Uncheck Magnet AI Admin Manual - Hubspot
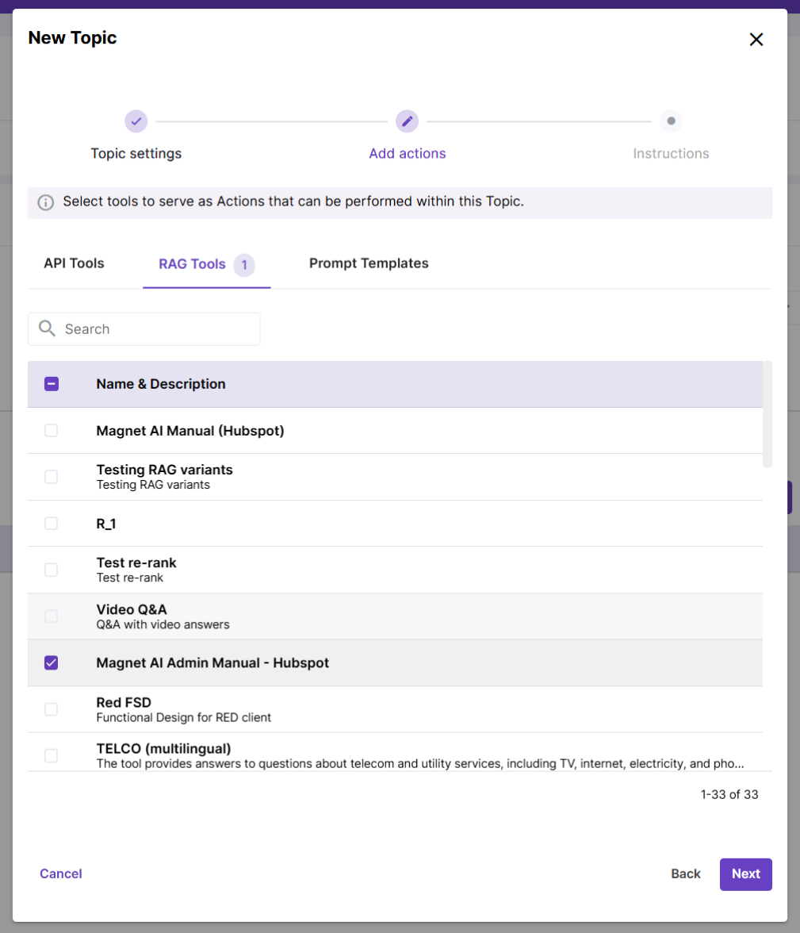Screen dimensions: 800x933 pos(52,662)
